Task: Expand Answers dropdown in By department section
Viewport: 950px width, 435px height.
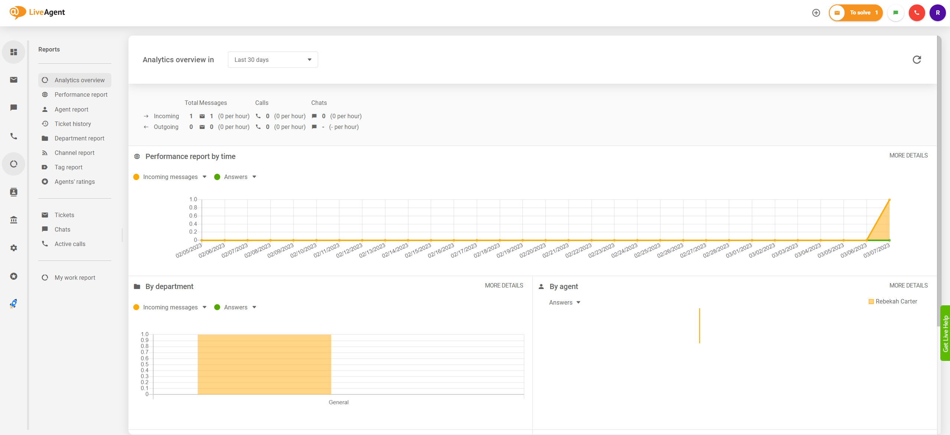Action: pos(254,307)
